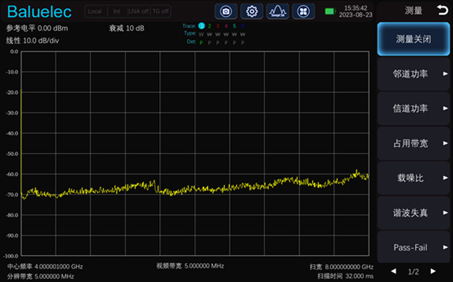Click the time 15:35:42 display
Image resolution: width=453 pixels, height=282 pixels.
click(x=356, y=8)
